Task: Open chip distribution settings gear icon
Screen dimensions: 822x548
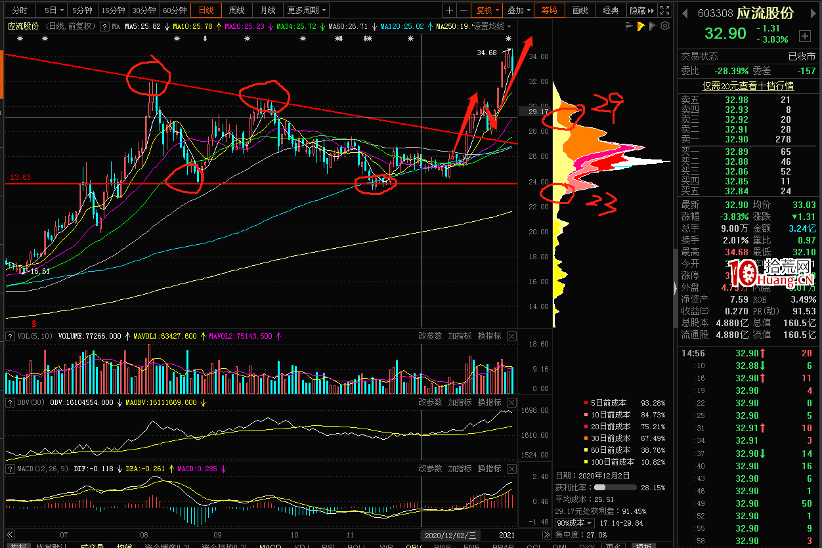Action: (x=665, y=26)
